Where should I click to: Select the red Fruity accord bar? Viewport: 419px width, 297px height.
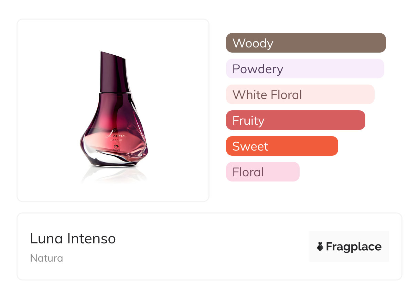(295, 120)
